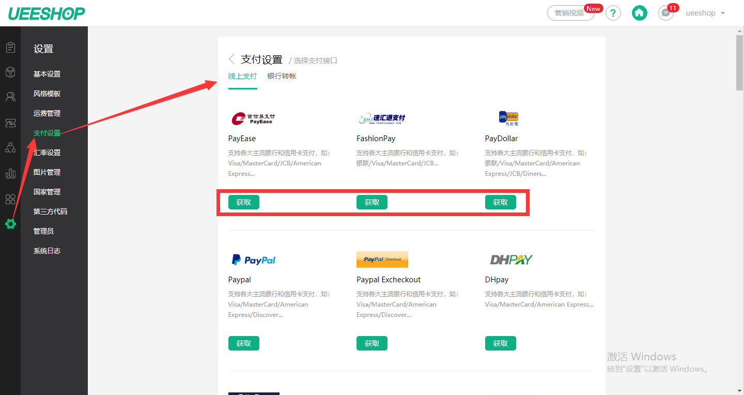
Task: Click 获取 under PayDollar
Action: [501, 202]
